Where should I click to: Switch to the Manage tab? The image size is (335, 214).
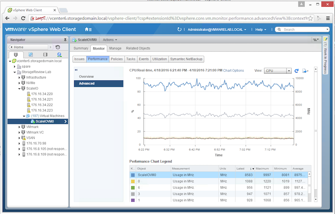point(115,48)
